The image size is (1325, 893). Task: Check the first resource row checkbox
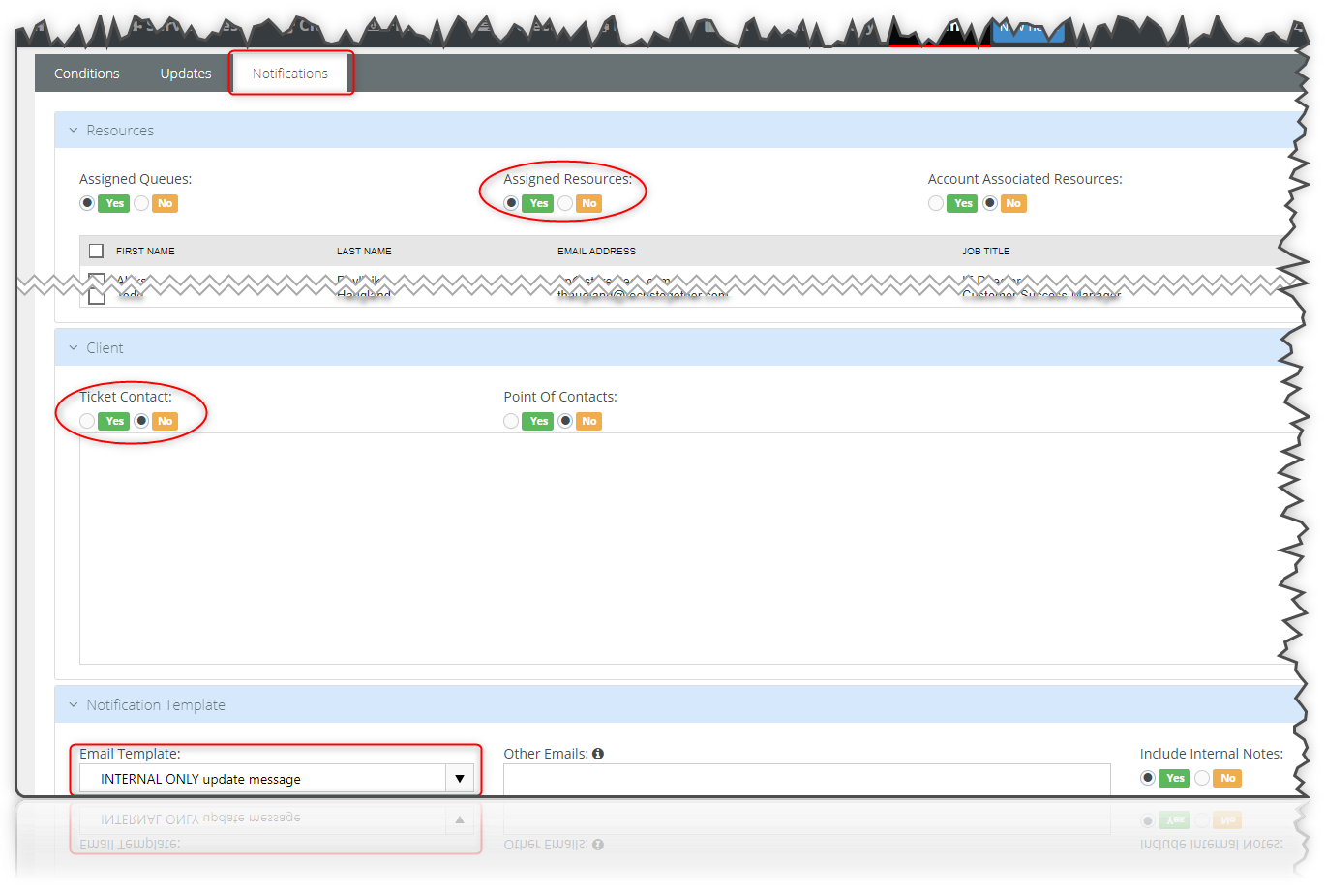click(x=96, y=280)
